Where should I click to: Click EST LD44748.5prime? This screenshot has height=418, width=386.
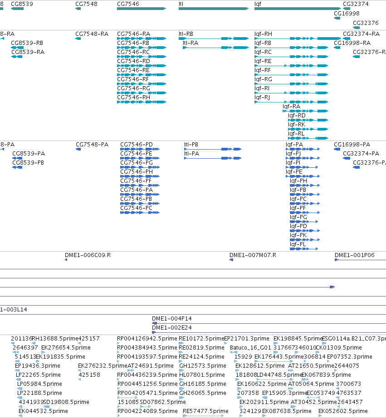coord(279,375)
